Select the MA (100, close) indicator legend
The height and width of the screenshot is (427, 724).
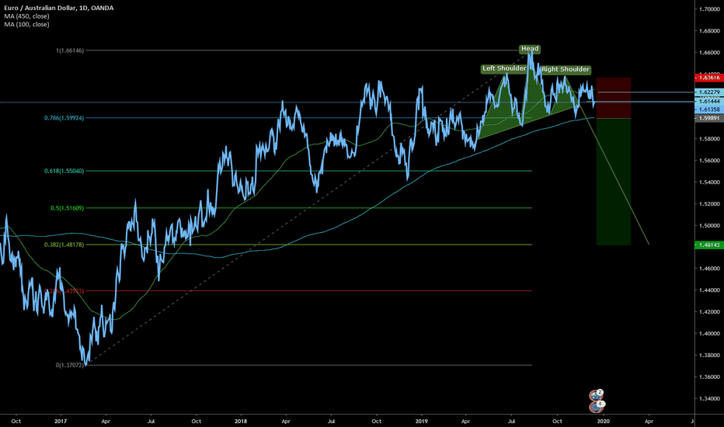pyautogui.click(x=26, y=25)
